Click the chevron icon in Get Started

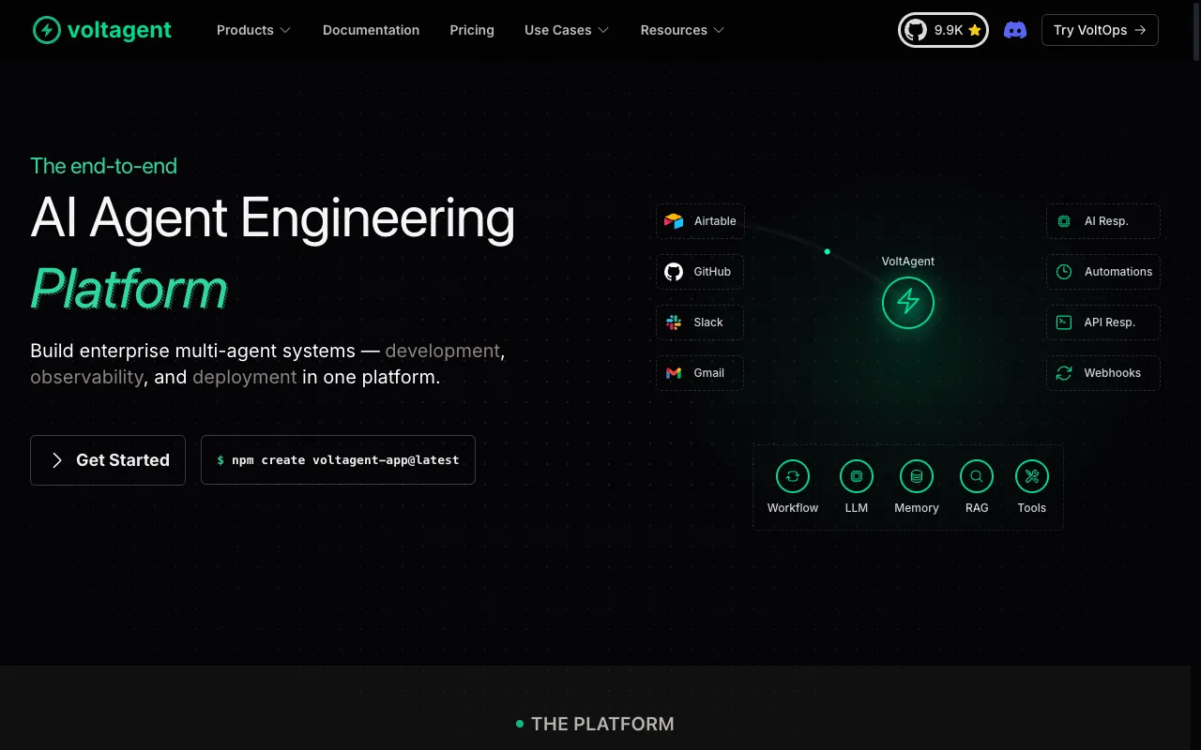point(57,460)
